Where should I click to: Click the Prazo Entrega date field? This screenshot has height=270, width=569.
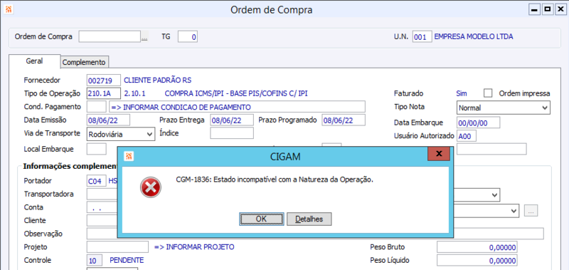[x=232, y=120]
